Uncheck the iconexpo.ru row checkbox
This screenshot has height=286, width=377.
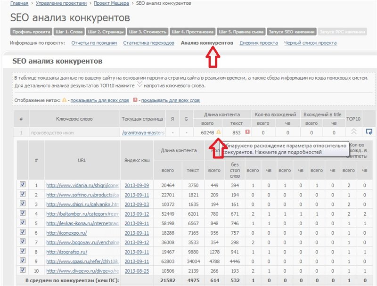point(23,232)
